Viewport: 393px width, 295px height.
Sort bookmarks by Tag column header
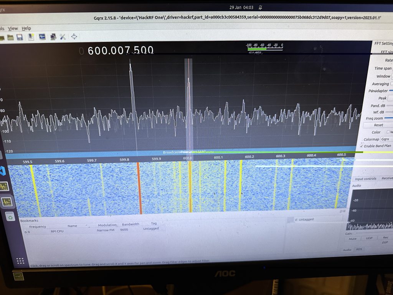(x=154, y=223)
